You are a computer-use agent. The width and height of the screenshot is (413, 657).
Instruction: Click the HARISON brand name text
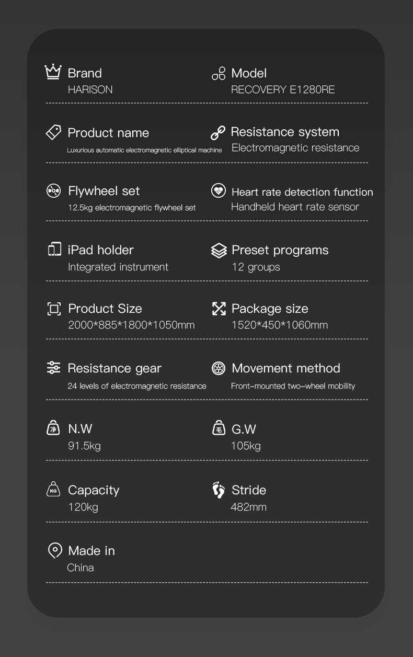(90, 89)
